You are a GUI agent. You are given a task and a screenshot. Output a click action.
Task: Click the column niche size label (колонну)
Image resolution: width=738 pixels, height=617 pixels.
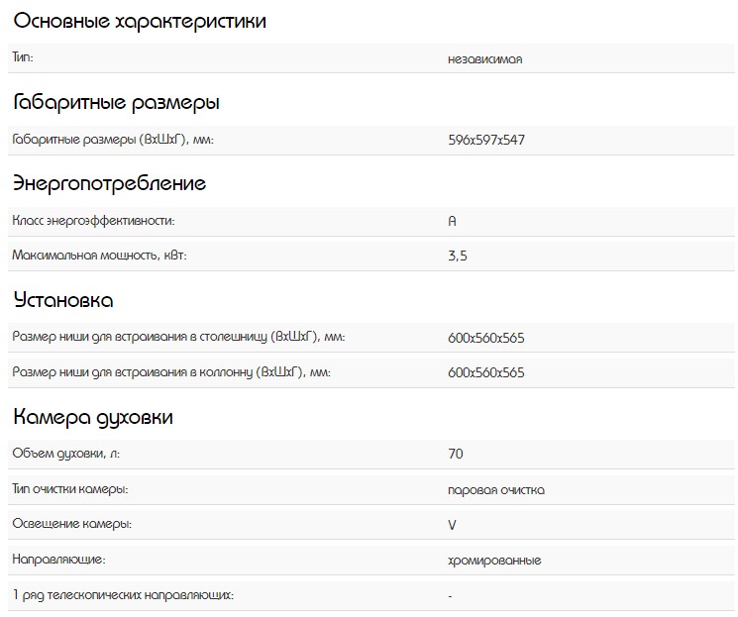pos(170,372)
